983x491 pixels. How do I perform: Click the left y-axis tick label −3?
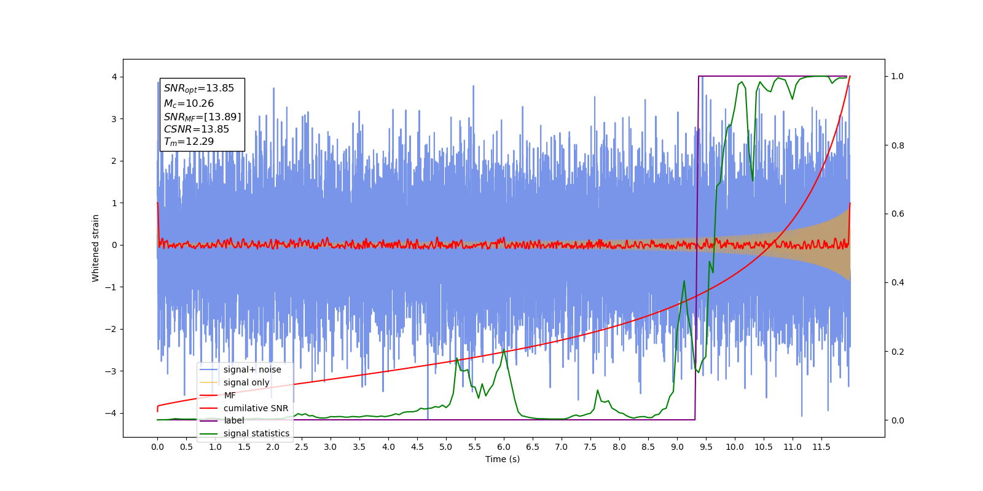coord(111,371)
